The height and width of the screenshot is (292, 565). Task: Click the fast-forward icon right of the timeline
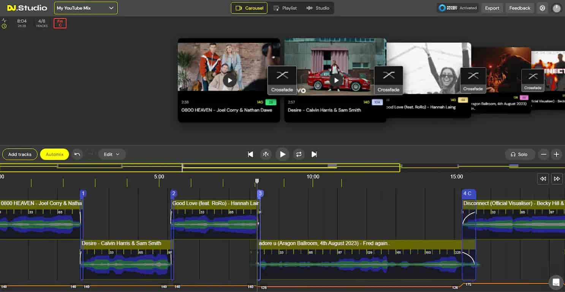click(x=557, y=179)
